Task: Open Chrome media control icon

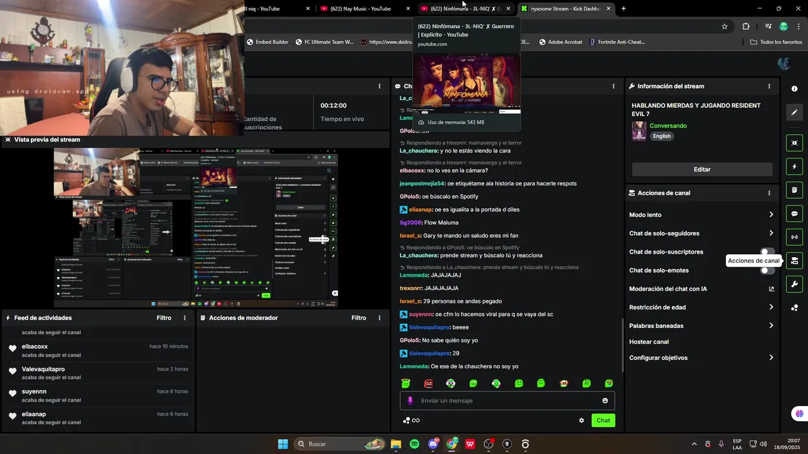Action: click(x=768, y=26)
